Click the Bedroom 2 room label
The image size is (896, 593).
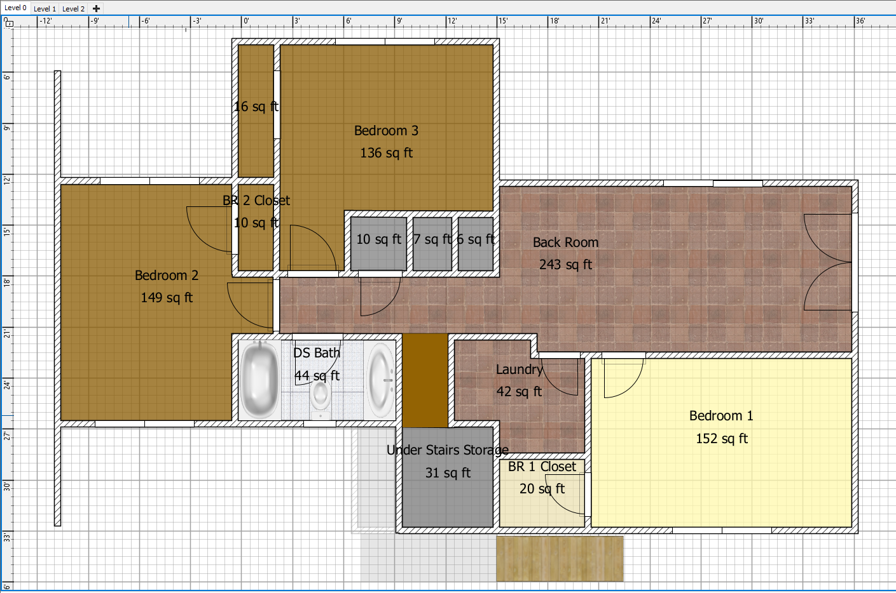167,276
